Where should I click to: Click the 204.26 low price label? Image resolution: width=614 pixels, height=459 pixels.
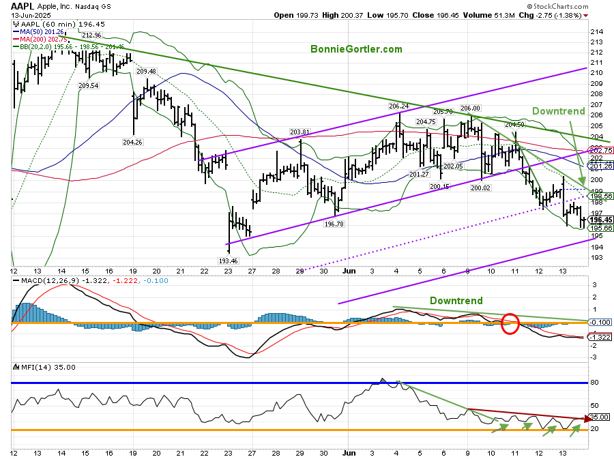(132, 142)
